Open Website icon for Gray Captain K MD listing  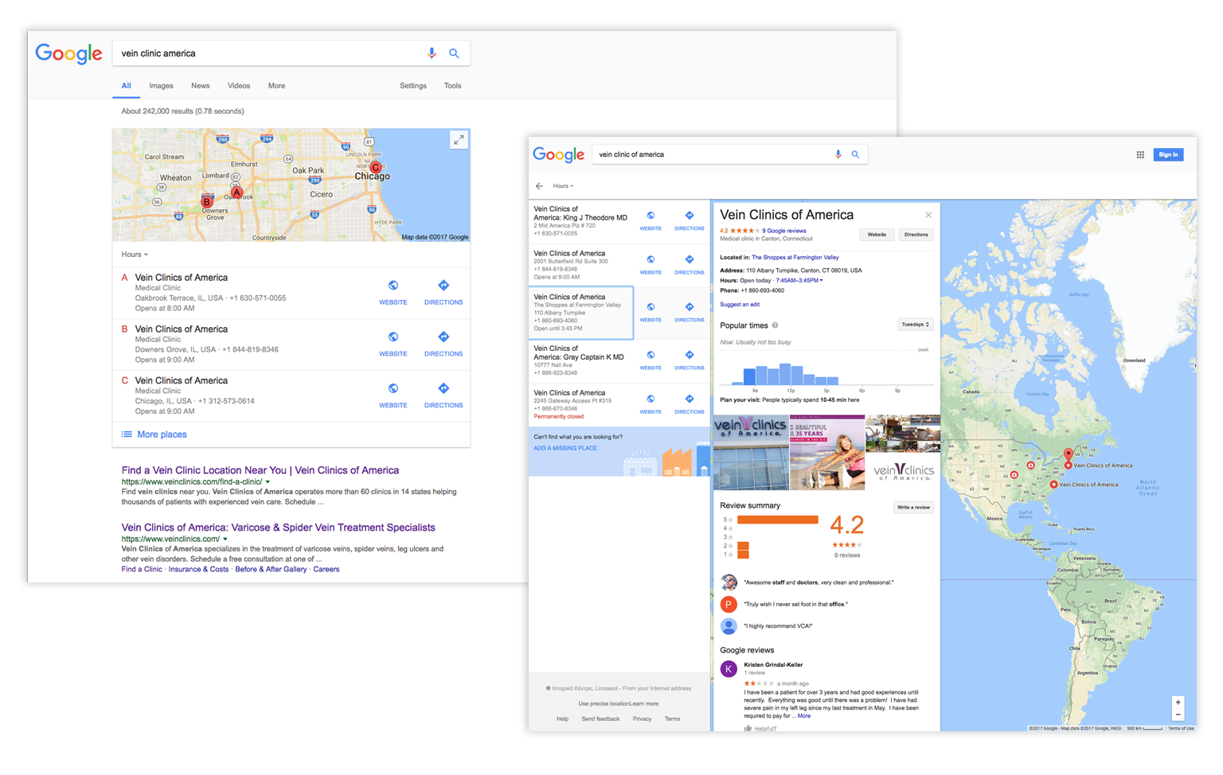[651, 355]
